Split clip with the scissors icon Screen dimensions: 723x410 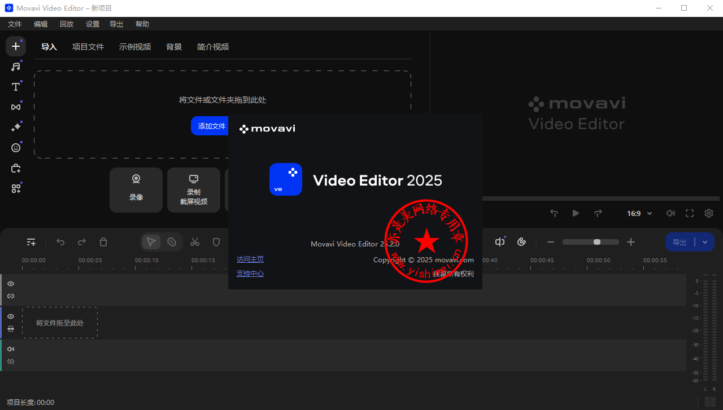pyautogui.click(x=195, y=242)
